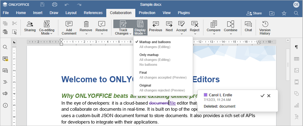
Task: Click the Share button in header
Action: tap(254, 13)
